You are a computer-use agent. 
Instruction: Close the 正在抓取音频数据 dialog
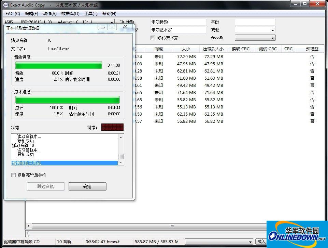(125, 27)
